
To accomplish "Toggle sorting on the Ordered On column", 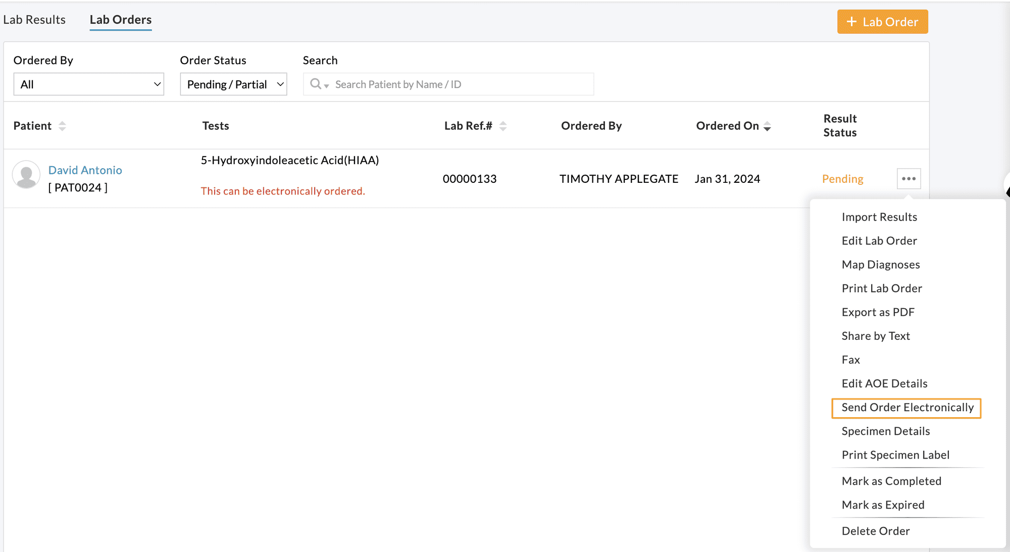I will (x=768, y=126).
